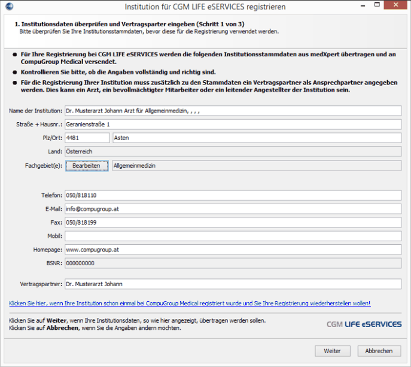The width and height of the screenshot is (411, 367).
Task: Click the 'Name der Institution:' label
Action: (x=36, y=111)
